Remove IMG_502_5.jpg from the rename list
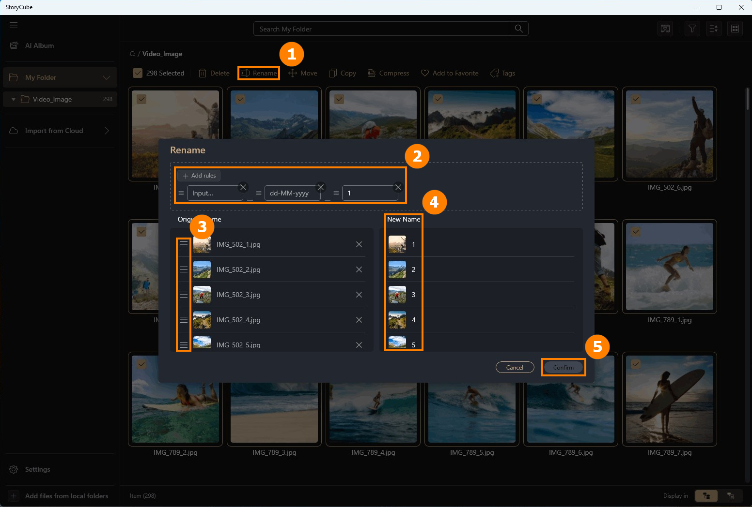Viewport: 752px width, 507px height. pos(359,345)
